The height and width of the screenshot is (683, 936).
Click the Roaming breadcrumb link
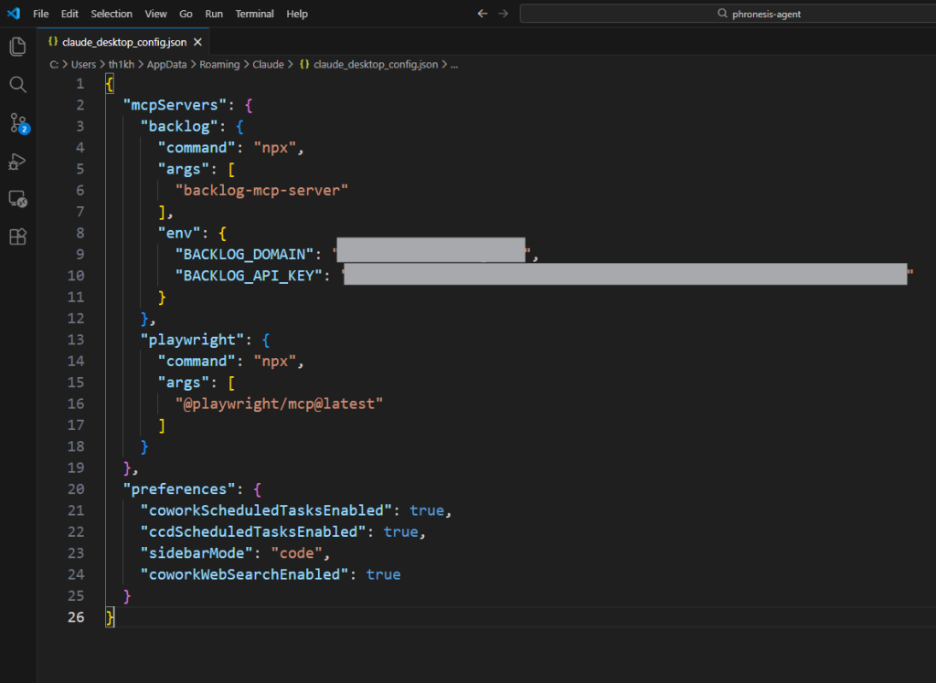[219, 64]
